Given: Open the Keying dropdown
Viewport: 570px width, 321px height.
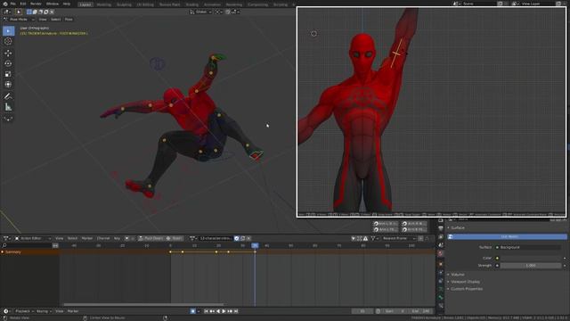Looking at the screenshot, I should click(44, 311).
